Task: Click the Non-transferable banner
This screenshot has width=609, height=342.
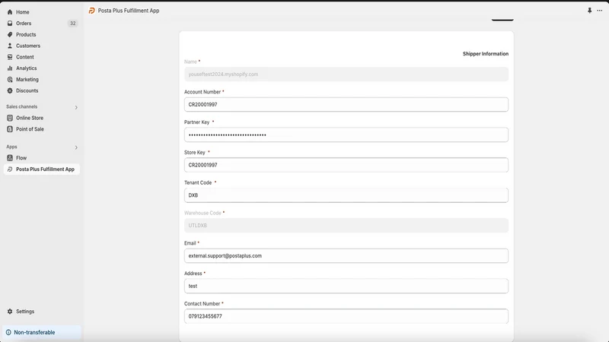Action: point(42,332)
